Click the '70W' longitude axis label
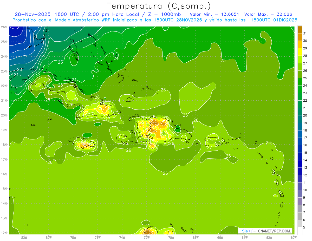 (x=171, y=237)
